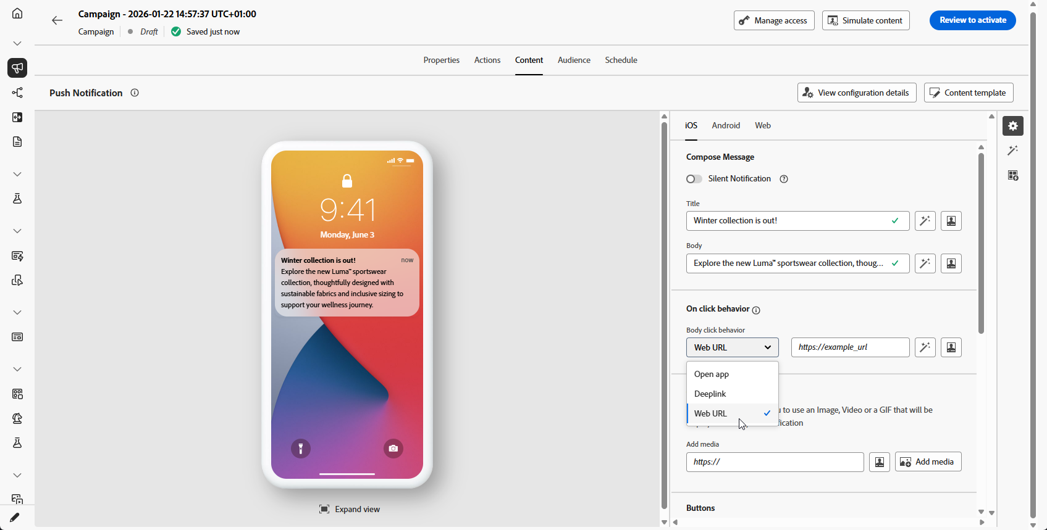Go to Home via the house icon

(17, 14)
